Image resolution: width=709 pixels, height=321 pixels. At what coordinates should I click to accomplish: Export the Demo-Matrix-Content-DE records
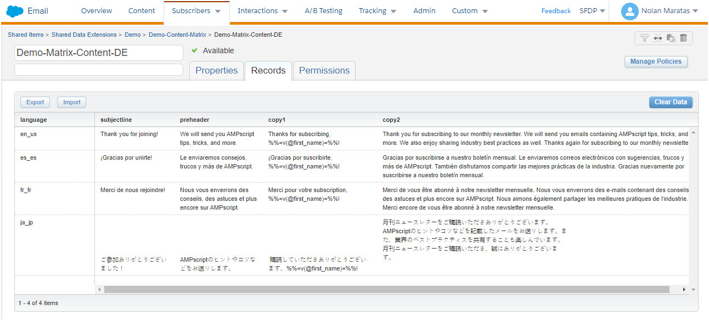coord(35,102)
